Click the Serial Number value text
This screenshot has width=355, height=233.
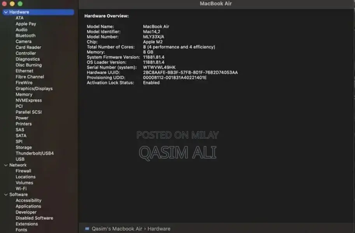tap(159, 67)
